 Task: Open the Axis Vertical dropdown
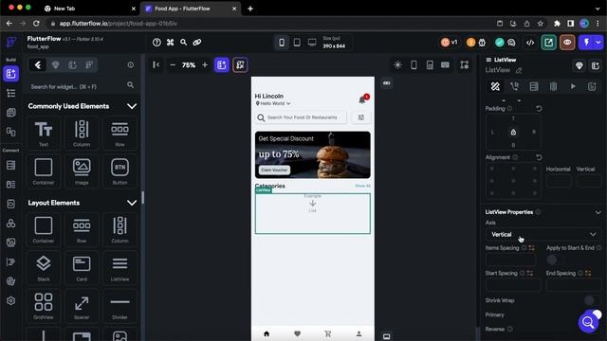(x=543, y=234)
